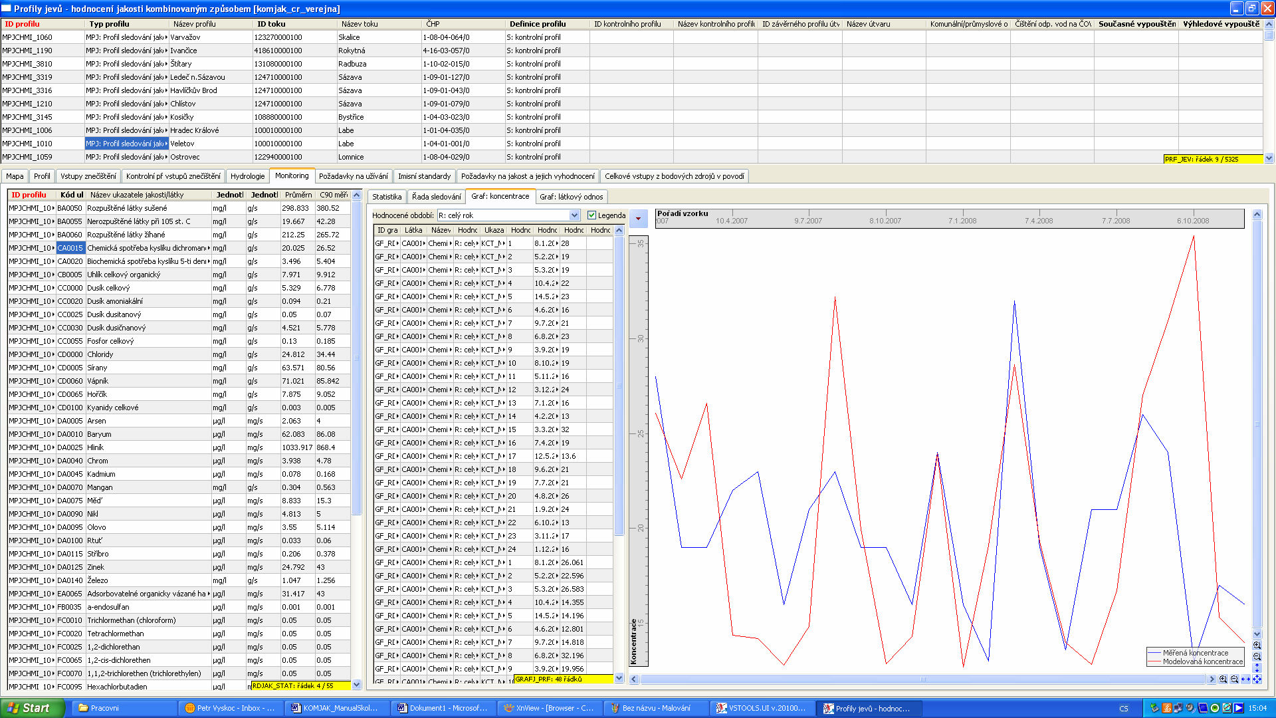Open the Hodnocené období dropdown
This screenshot has height=718, width=1276.
[574, 215]
